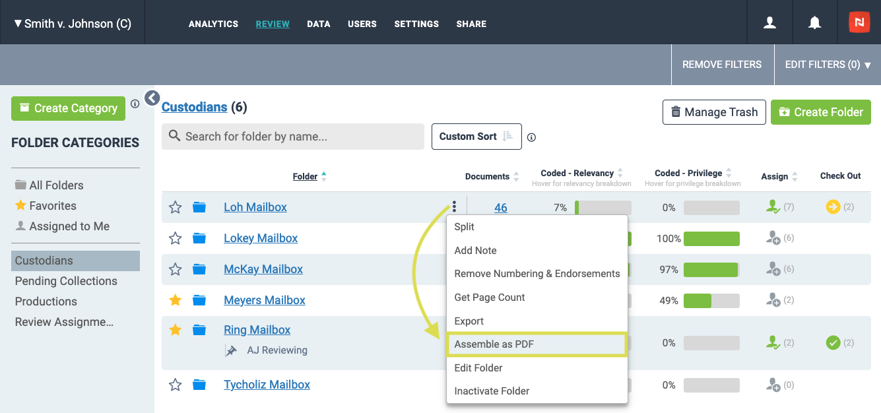
Task: Open the Custodians breadcrumb link
Action: pyautogui.click(x=195, y=107)
